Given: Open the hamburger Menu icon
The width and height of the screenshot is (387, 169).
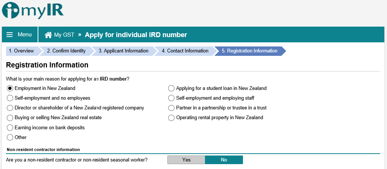Looking at the screenshot, I should [10, 35].
